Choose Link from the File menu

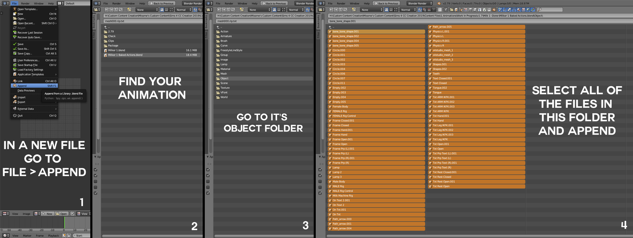tap(34, 81)
